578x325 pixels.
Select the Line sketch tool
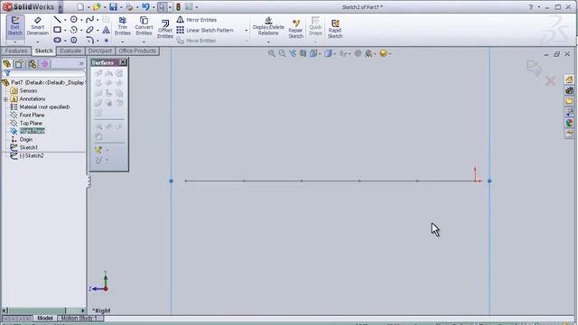click(x=57, y=20)
